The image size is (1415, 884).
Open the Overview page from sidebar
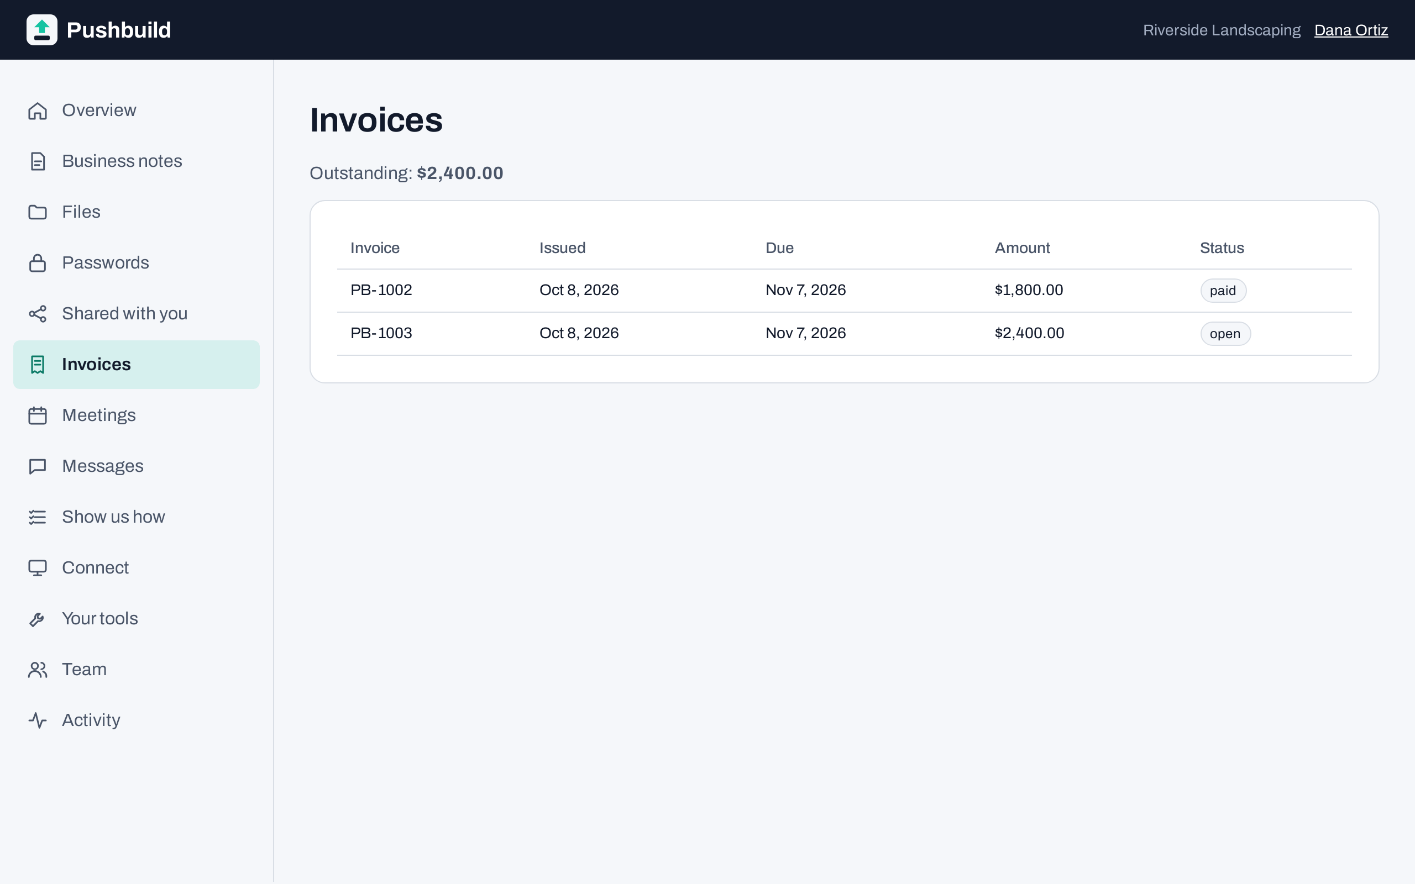coord(136,110)
